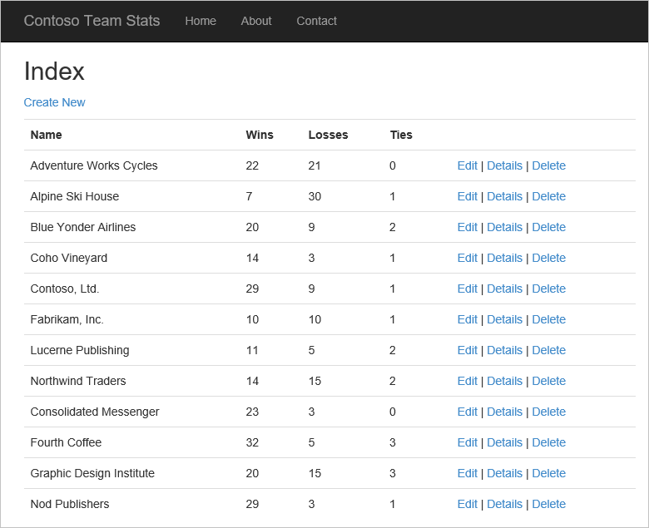
Task: Delete Adventure Works Cycles team
Action: [548, 165]
